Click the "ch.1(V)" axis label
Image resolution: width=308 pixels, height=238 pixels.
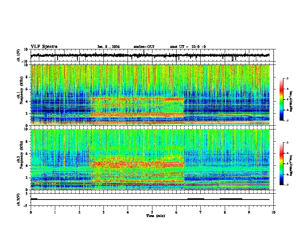19,55
